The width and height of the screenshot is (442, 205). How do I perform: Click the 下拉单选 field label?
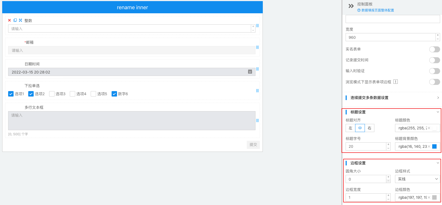click(x=32, y=86)
